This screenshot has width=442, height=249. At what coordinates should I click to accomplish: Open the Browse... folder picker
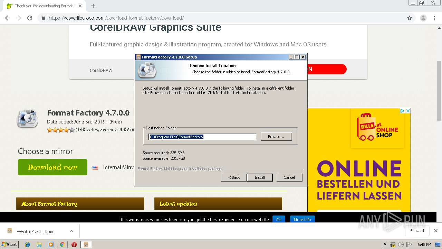pyautogui.click(x=276, y=137)
